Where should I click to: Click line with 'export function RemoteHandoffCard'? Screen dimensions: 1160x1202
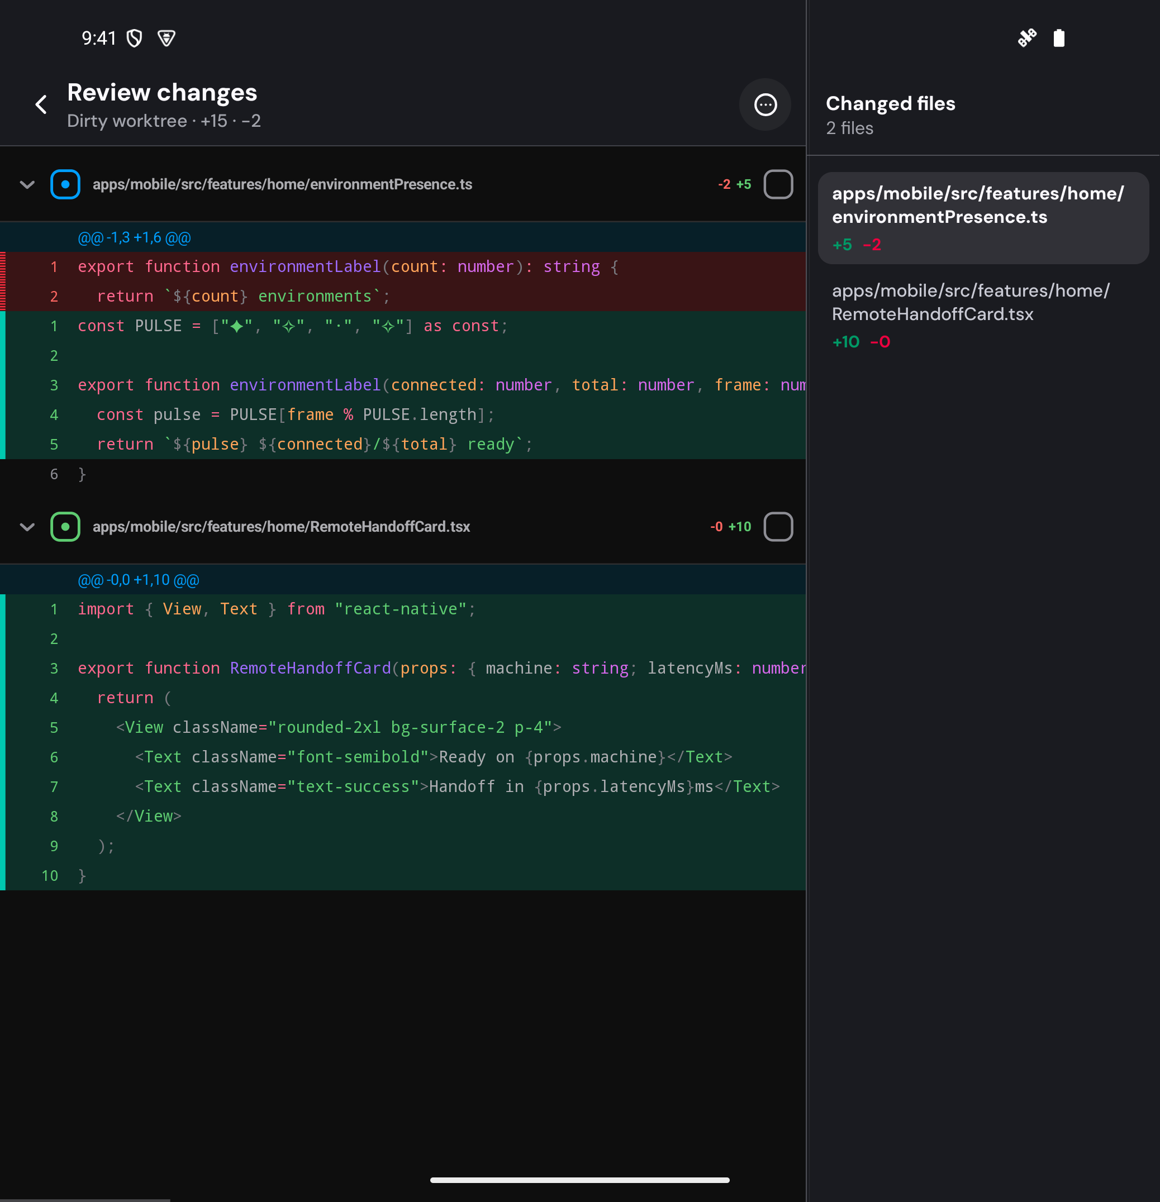[x=403, y=668]
